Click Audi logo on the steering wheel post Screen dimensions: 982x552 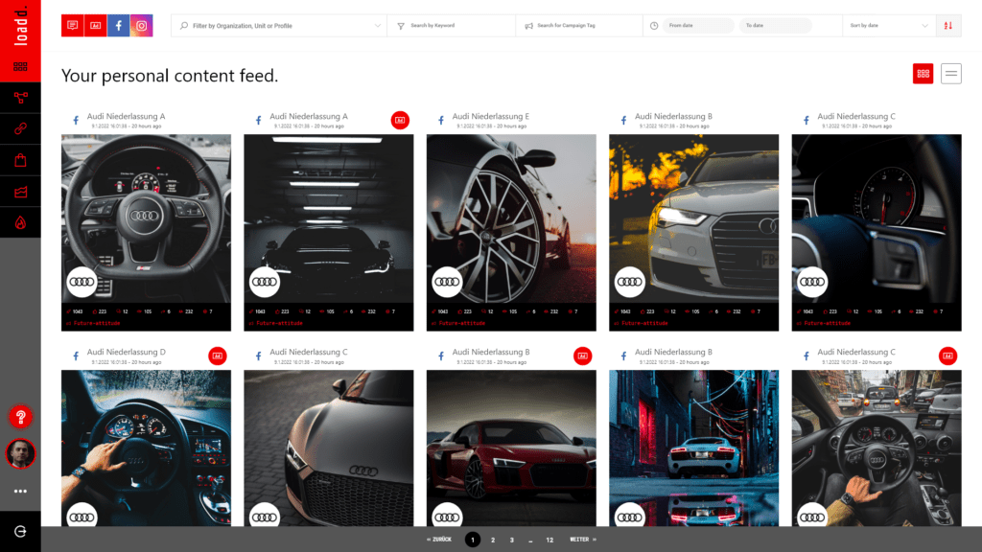(x=82, y=283)
